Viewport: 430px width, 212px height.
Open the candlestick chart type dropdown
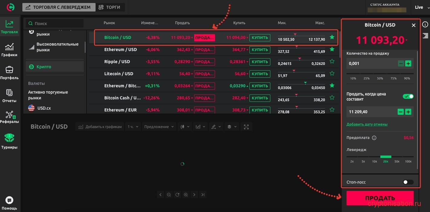click(184, 127)
